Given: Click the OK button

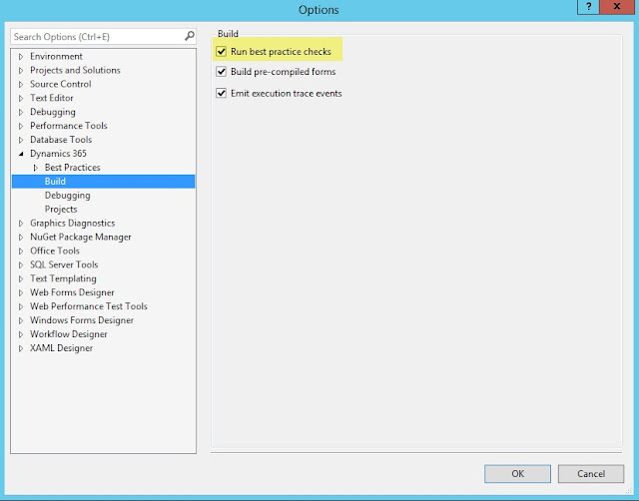Looking at the screenshot, I should click(517, 474).
